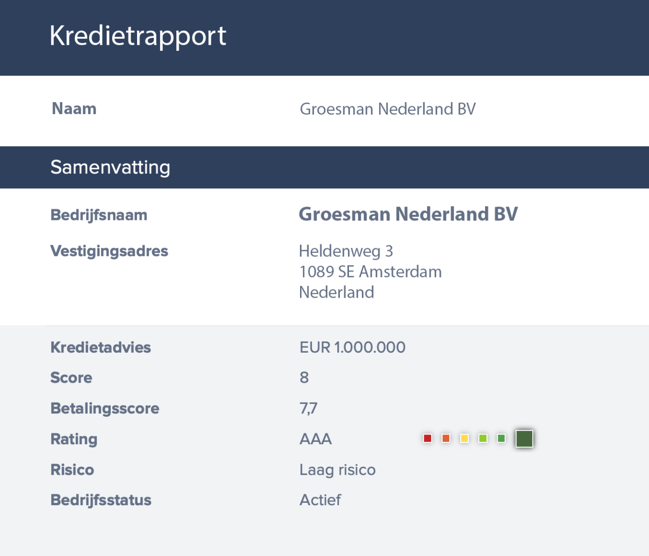
Task: Click the Heldenweg 3 address line
Action: pos(346,251)
